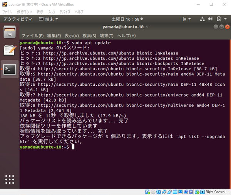
Task: Click the アクティビティ button
Action: (18, 19)
